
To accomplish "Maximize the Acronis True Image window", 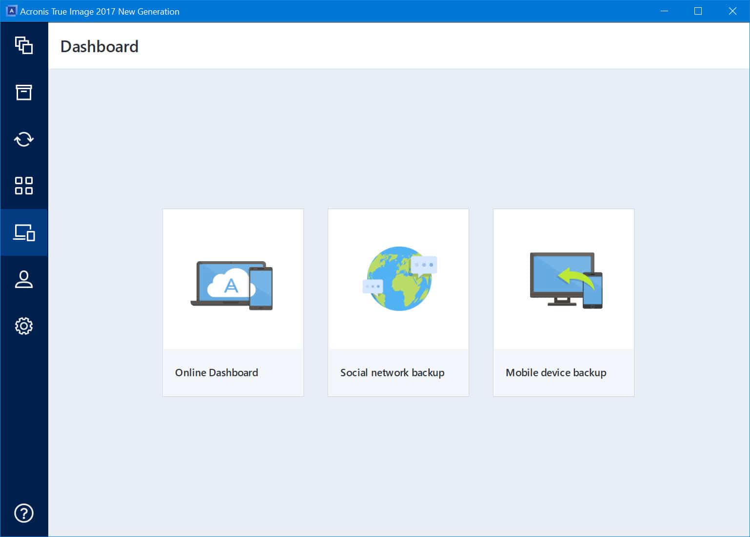I will click(698, 11).
